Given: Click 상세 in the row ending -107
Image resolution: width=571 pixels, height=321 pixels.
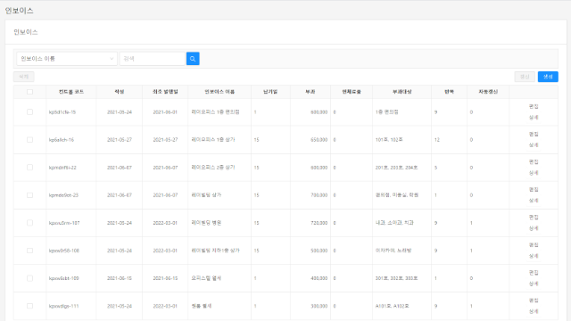Looking at the screenshot, I should [534, 228].
